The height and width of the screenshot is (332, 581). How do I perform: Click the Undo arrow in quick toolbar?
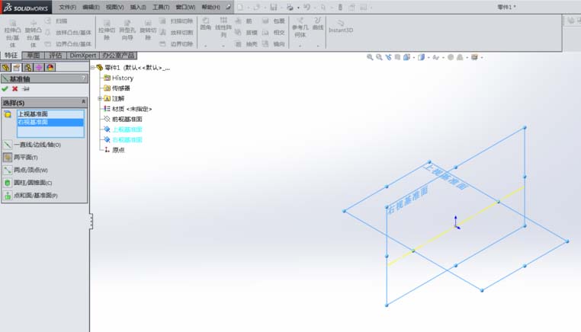click(307, 7)
